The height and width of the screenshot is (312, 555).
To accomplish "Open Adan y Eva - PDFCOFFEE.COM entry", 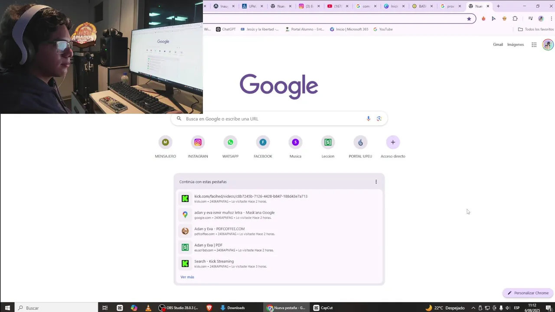I will (x=279, y=231).
